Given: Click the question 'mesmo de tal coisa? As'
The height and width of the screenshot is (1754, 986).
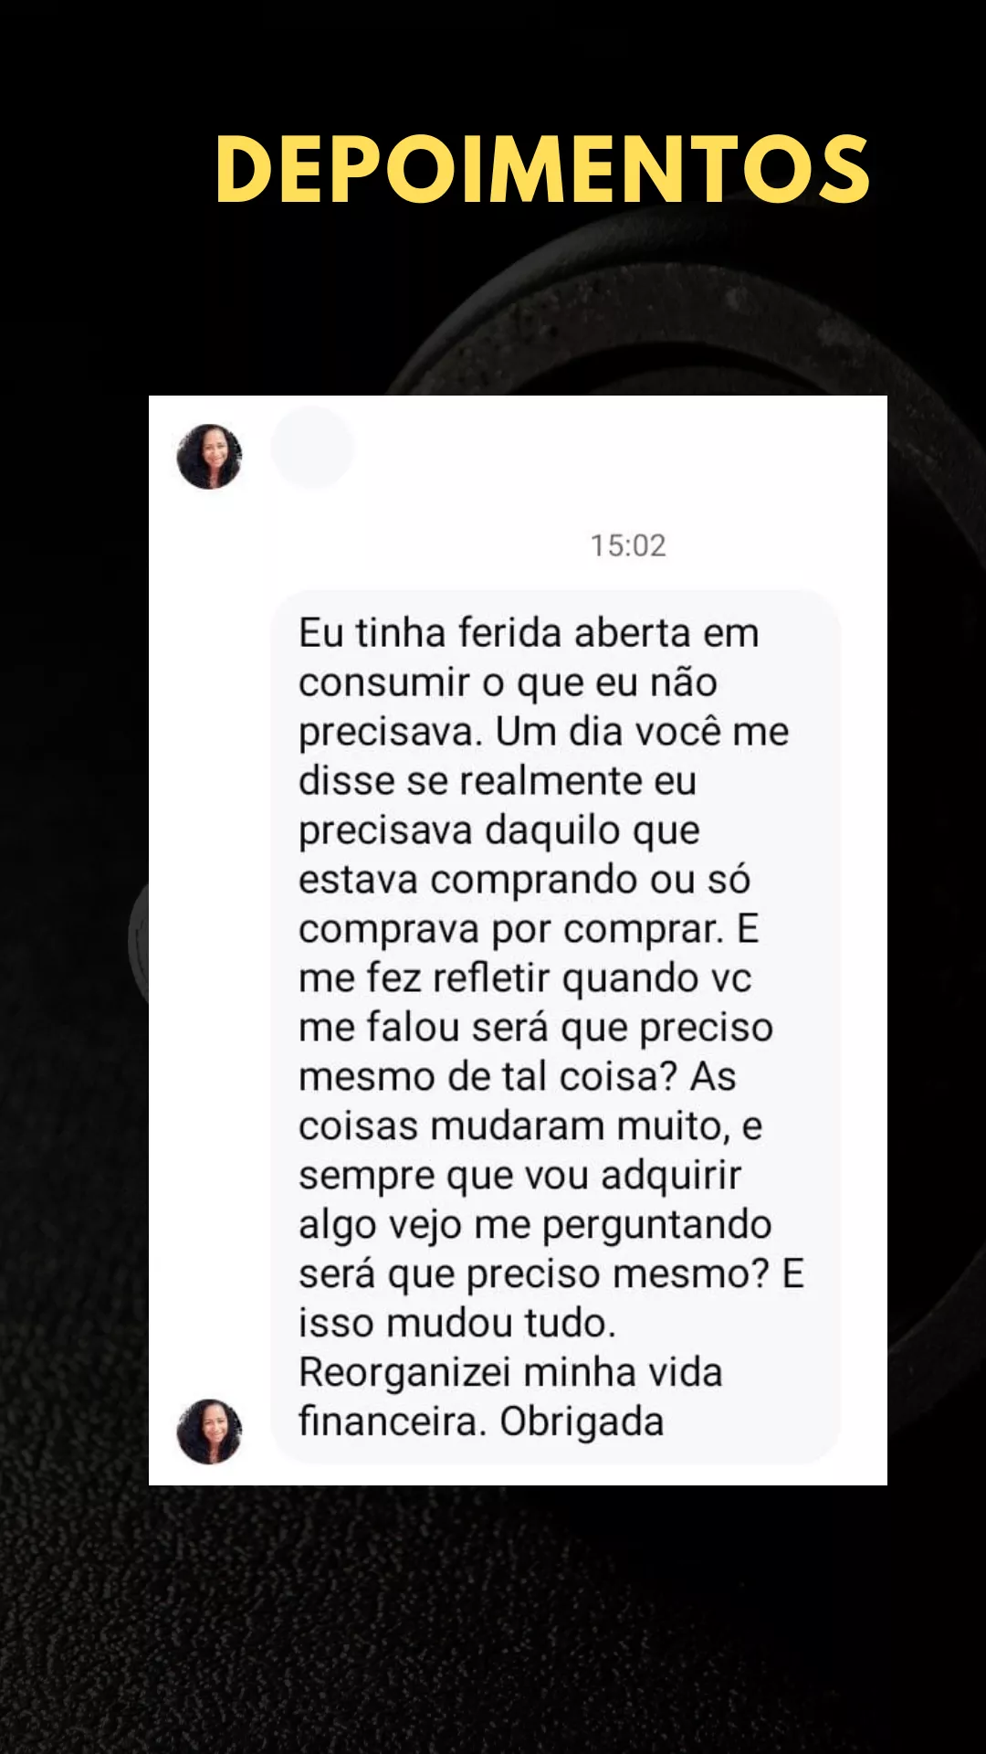Looking at the screenshot, I should [517, 1077].
